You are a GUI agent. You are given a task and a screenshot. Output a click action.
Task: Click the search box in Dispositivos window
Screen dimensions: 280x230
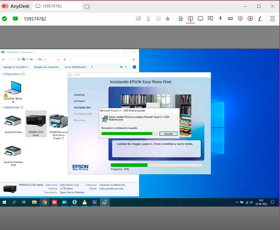tap(101, 59)
